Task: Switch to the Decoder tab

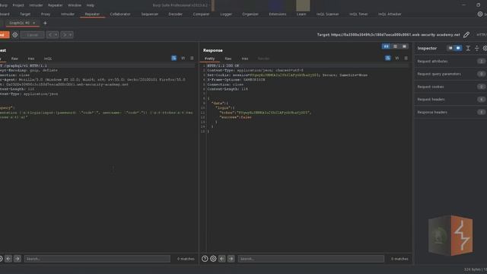Action: (x=175, y=14)
